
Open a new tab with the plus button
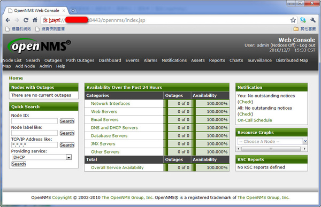(73, 11)
